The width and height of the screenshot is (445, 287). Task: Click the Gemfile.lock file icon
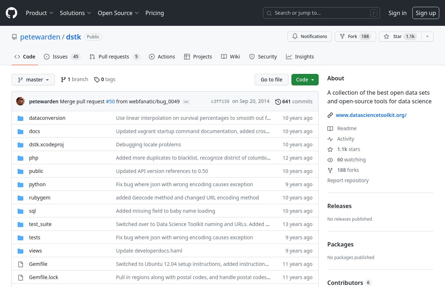click(x=20, y=277)
